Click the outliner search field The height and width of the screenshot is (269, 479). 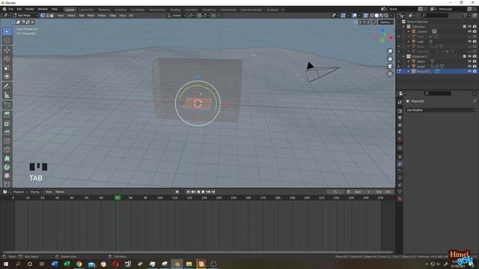click(x=435, y=15)
